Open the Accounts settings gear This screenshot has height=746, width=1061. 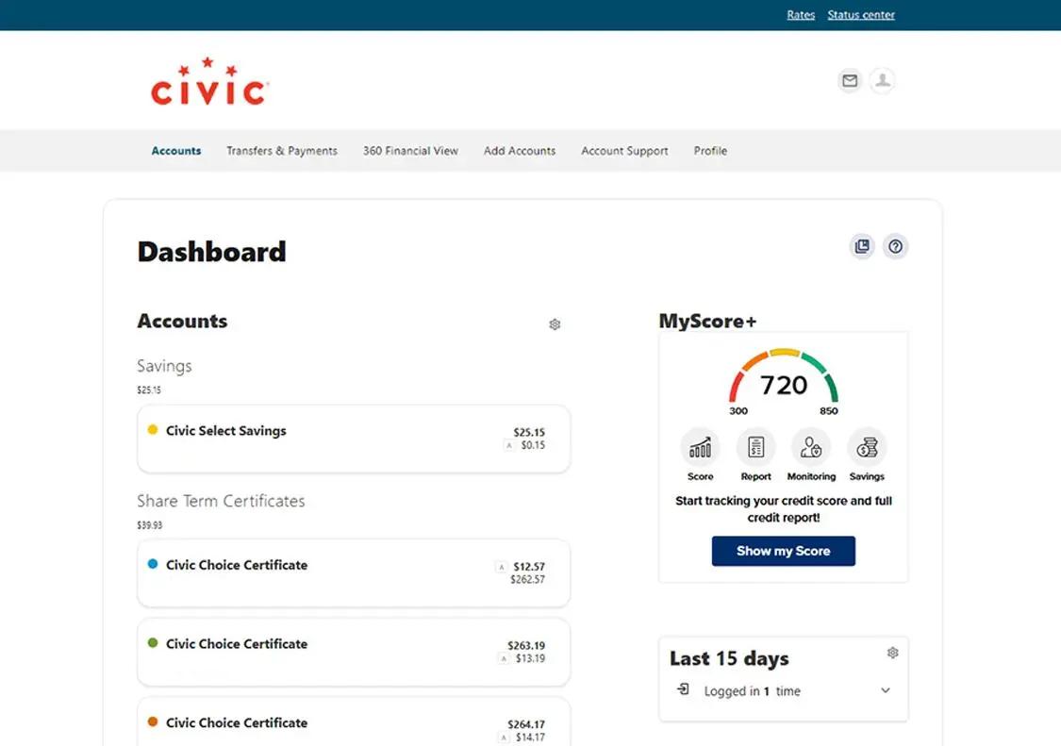tap(555, 323)
